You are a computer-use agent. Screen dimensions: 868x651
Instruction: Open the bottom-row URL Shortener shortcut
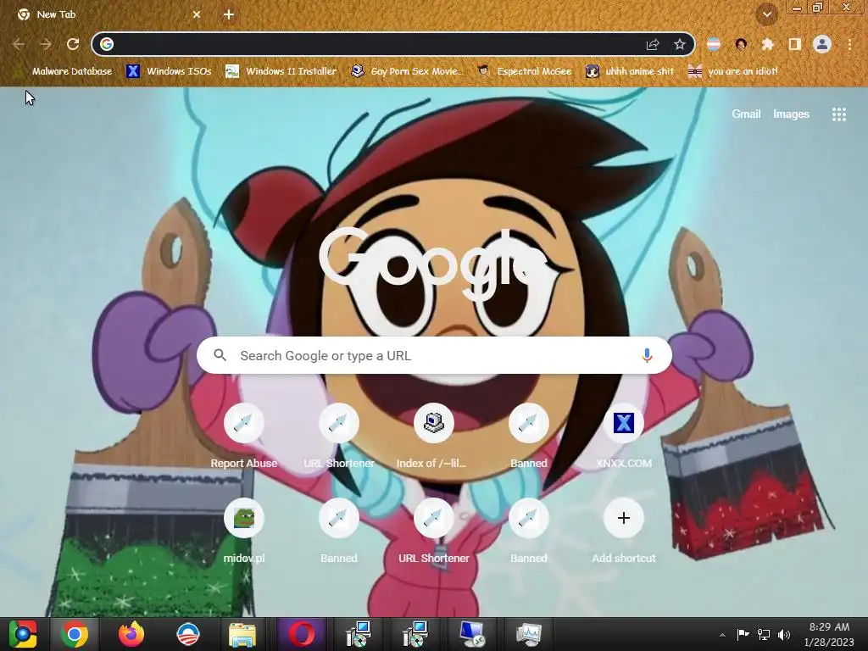[433, 532]
